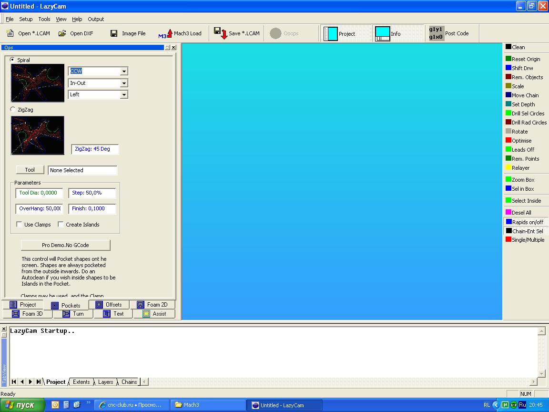This screenshot has height=412, width=549.
Task: Choose Shift Drw tool
Action: pos(519,68)
